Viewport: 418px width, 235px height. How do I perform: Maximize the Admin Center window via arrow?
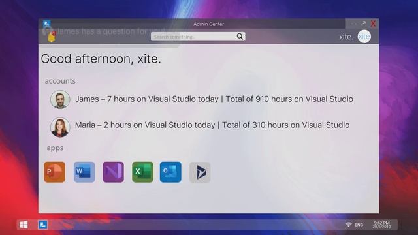pyautogui.click(x=363, y=23)
